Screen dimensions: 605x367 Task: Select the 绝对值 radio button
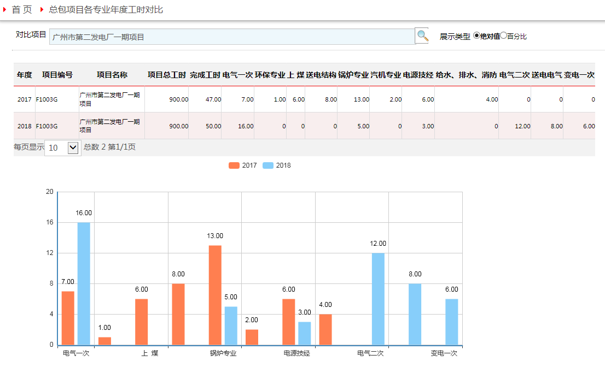(476, 35)
